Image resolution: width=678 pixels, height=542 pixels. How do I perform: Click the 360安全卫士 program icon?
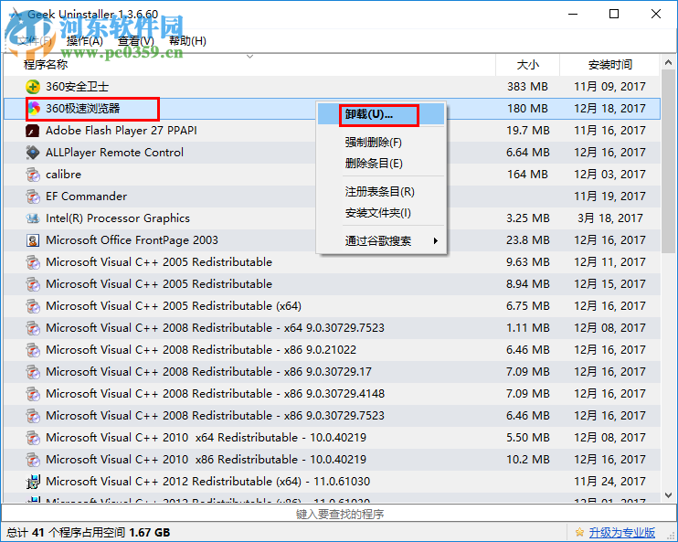click(33, 87)
